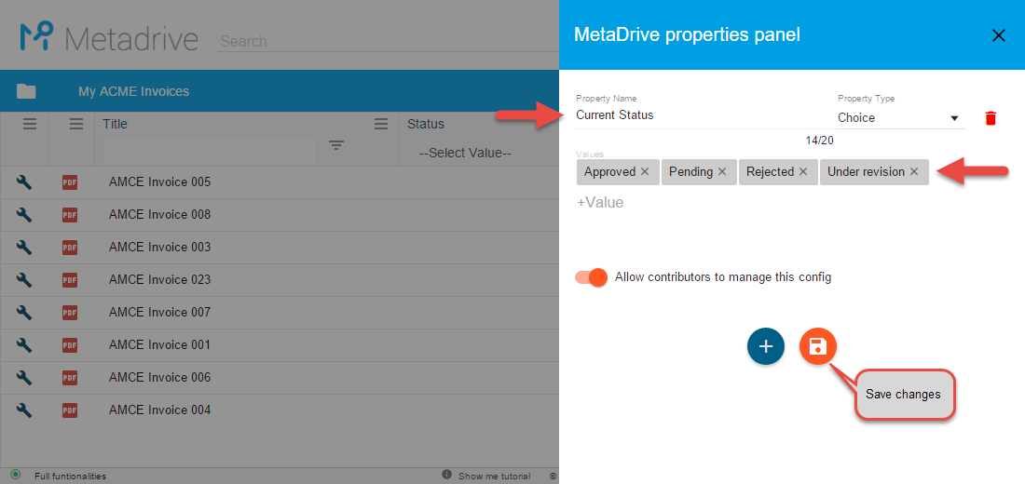The width and height of the screenshot is (1025, 484).
Task: Click Show me tutorial link
Action: pos(494,477)
